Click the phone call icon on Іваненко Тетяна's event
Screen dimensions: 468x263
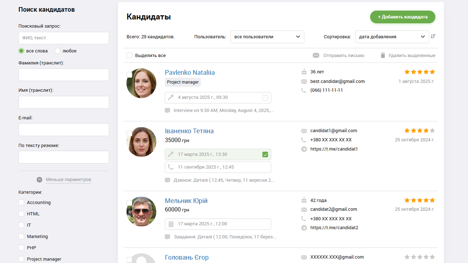point(171,167)
